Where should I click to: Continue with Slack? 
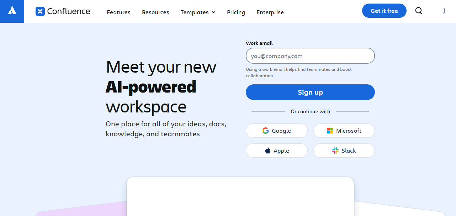344,151
